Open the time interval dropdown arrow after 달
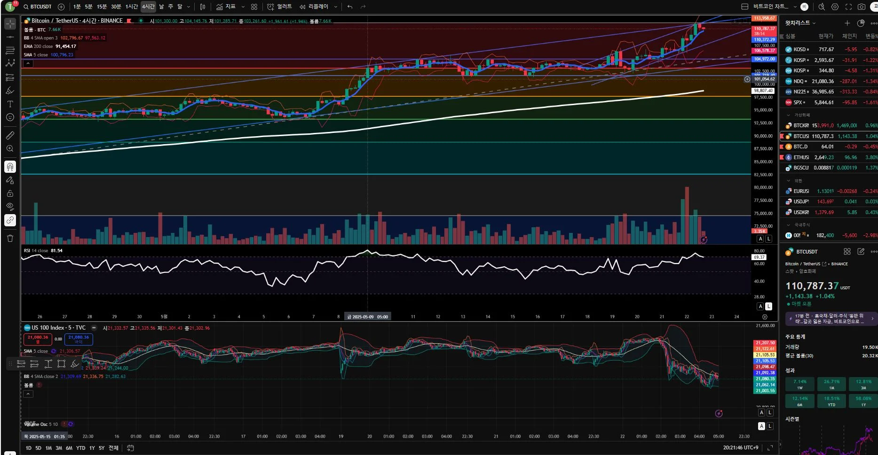Image resolution: width=878 pixels, height=455 pixels. (189, 7)
